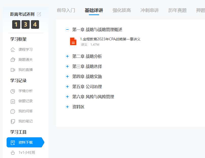Click the 我的问答 question mark icon
205x158 pixels.
click(x=13, y=111)
